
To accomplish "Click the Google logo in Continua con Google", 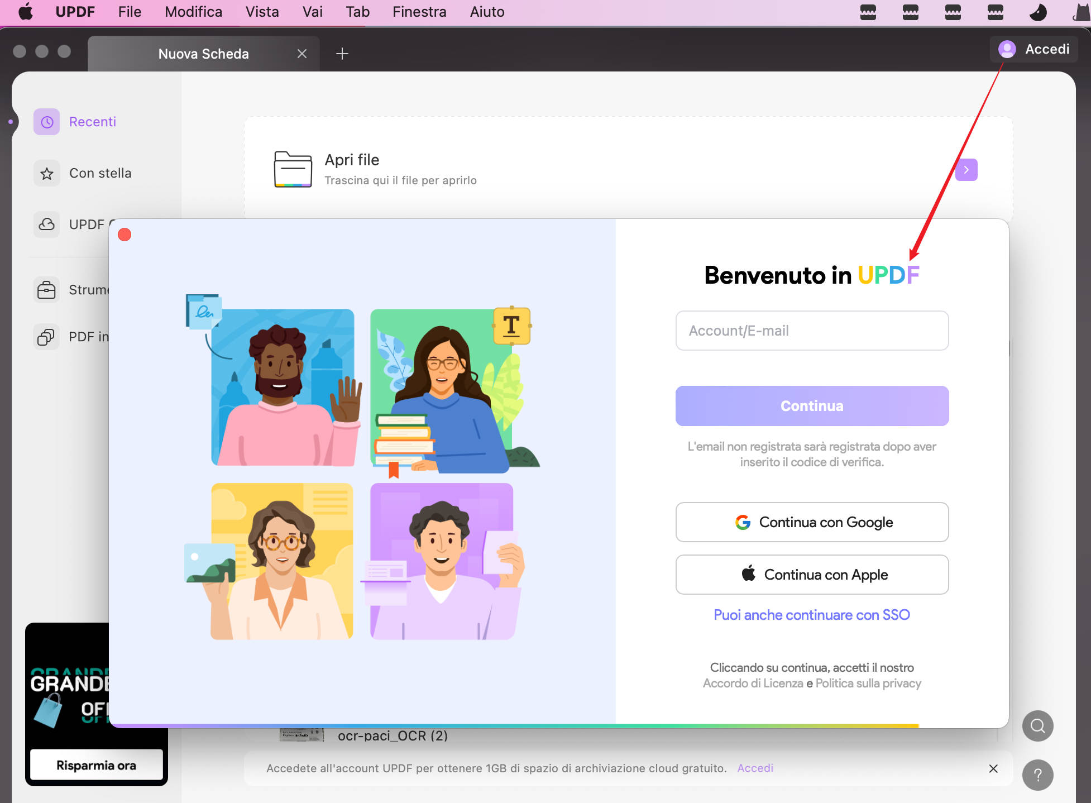I will point(743,522).
